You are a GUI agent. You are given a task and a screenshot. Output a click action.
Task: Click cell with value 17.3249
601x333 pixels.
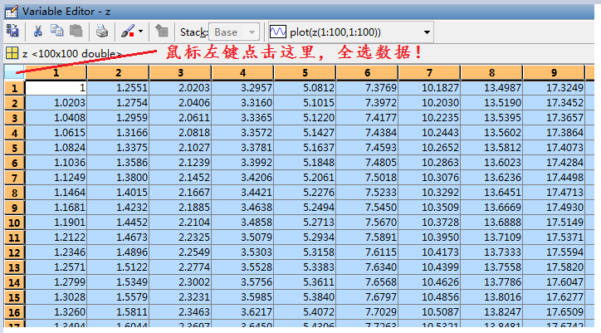point(555,88)
